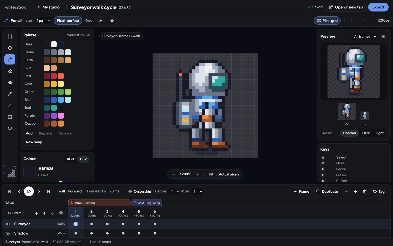Pause the preview playback

pos(383,36)
